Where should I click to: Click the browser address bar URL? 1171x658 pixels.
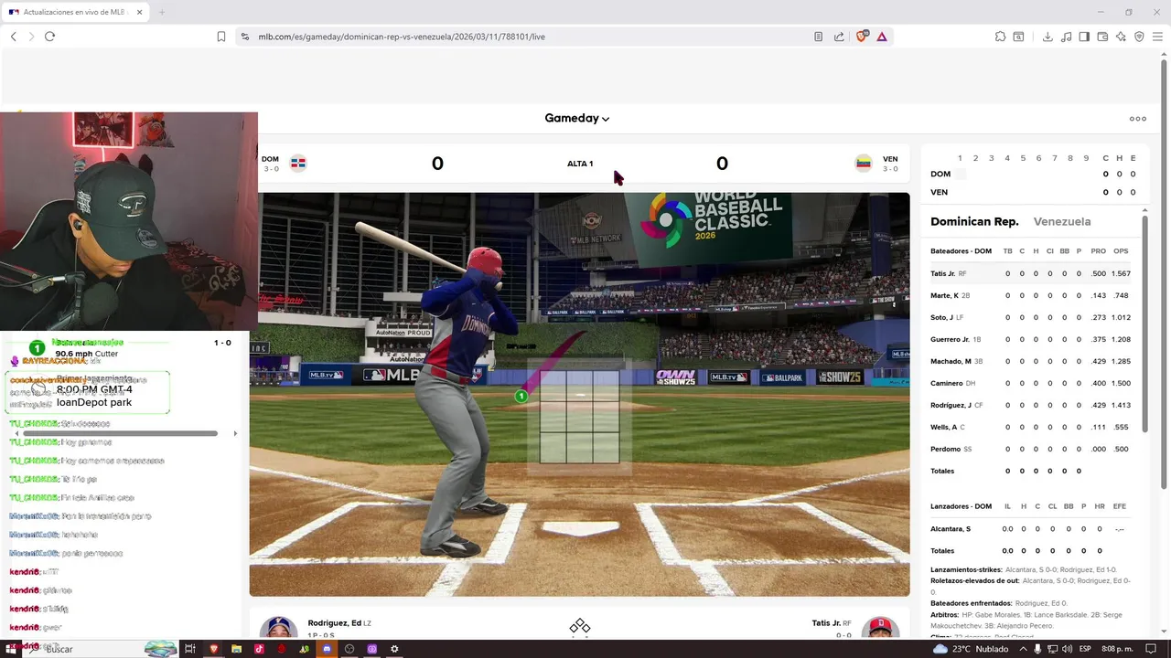click(402, 37)
